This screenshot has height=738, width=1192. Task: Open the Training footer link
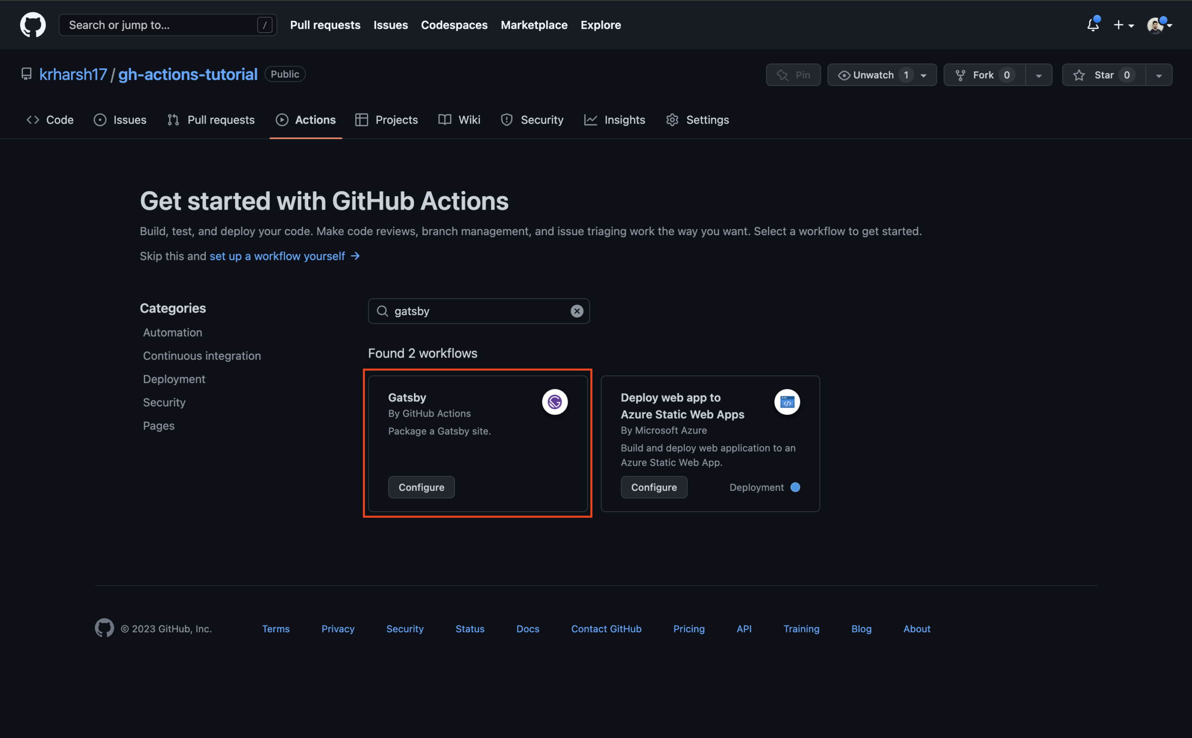click(801, 629)
